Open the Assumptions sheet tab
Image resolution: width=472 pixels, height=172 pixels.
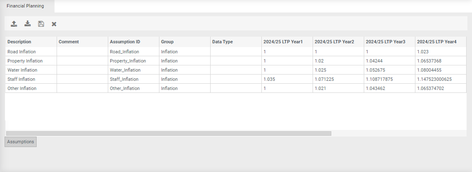(21, 142)
